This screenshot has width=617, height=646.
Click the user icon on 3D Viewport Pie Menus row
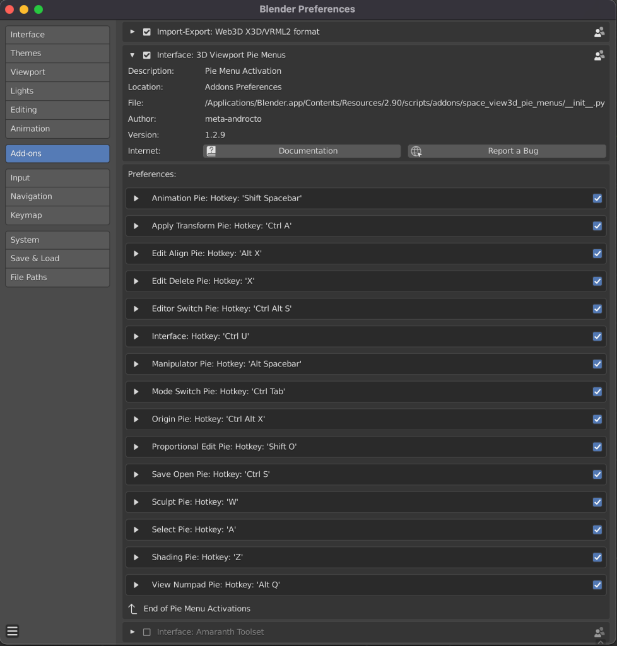click(598, 55)
